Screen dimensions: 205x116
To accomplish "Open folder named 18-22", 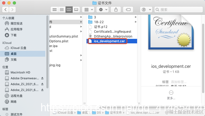I will tap(96, 22).
